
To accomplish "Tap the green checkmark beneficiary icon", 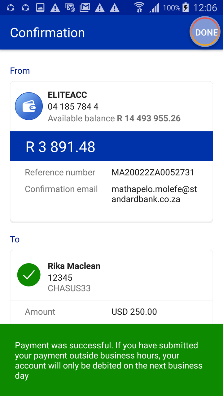I will [x=29, y=275].
